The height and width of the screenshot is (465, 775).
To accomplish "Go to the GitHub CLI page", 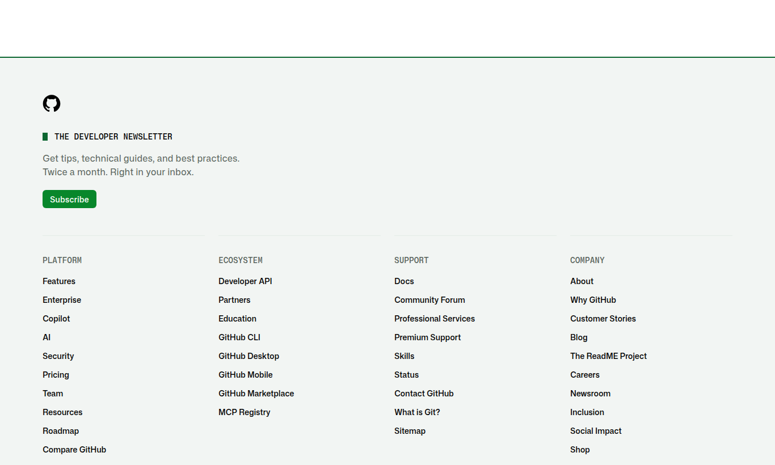I will (239, 337).
